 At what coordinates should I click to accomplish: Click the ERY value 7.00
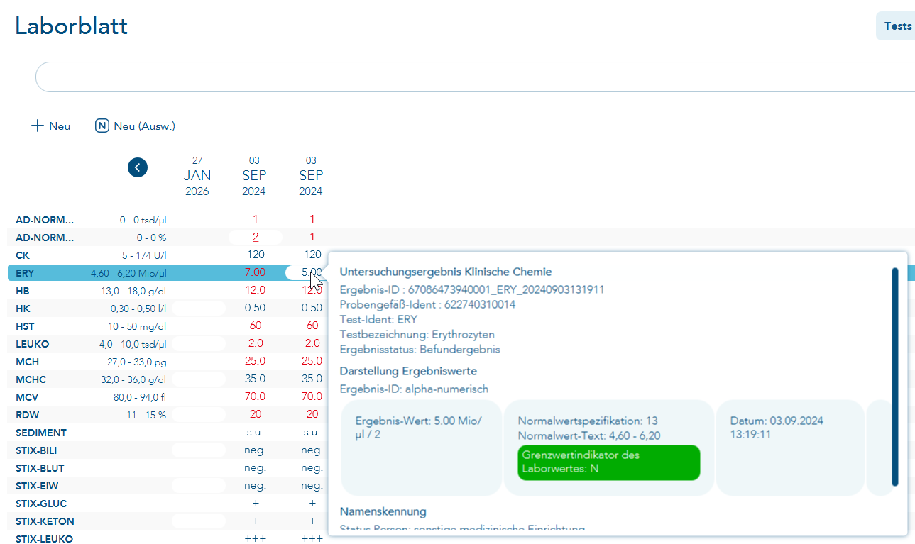point(255,273)
